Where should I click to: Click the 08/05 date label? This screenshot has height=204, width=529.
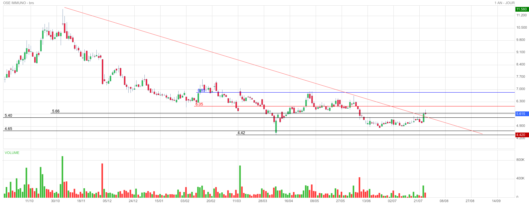pos(314,201)
